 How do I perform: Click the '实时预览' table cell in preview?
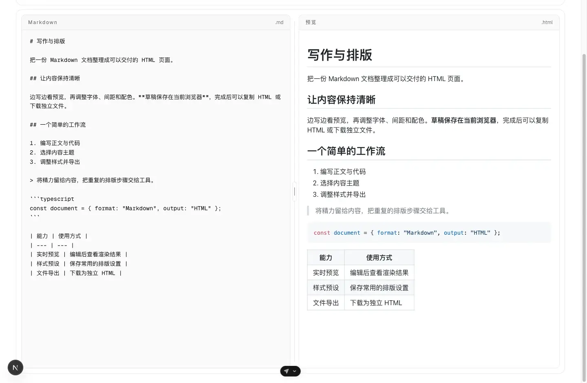click(326, 273)
